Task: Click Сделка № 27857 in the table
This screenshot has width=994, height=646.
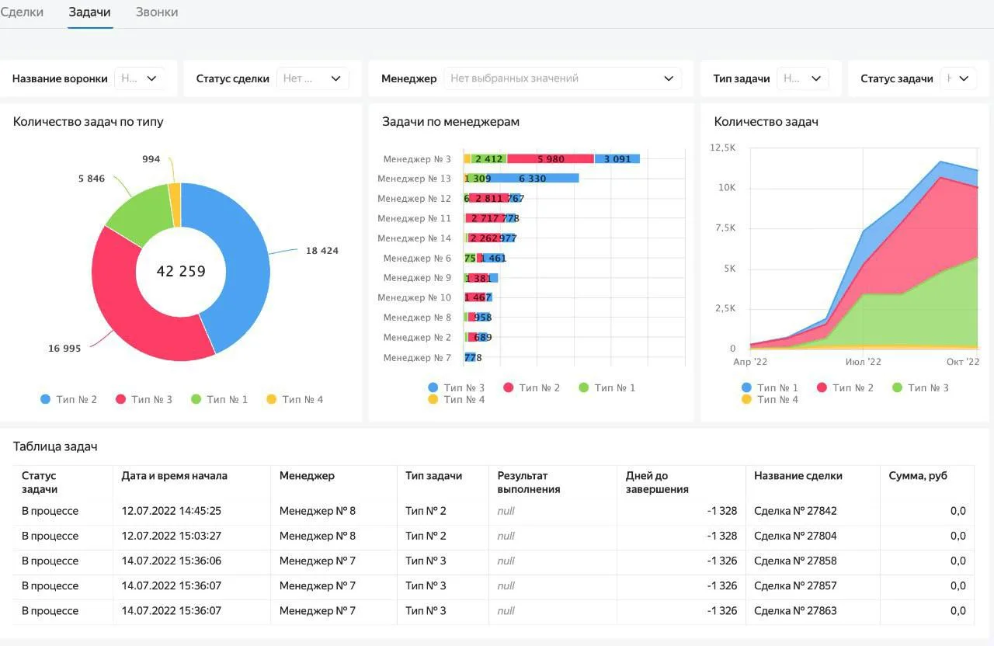Action: click(x=795, y=585)
